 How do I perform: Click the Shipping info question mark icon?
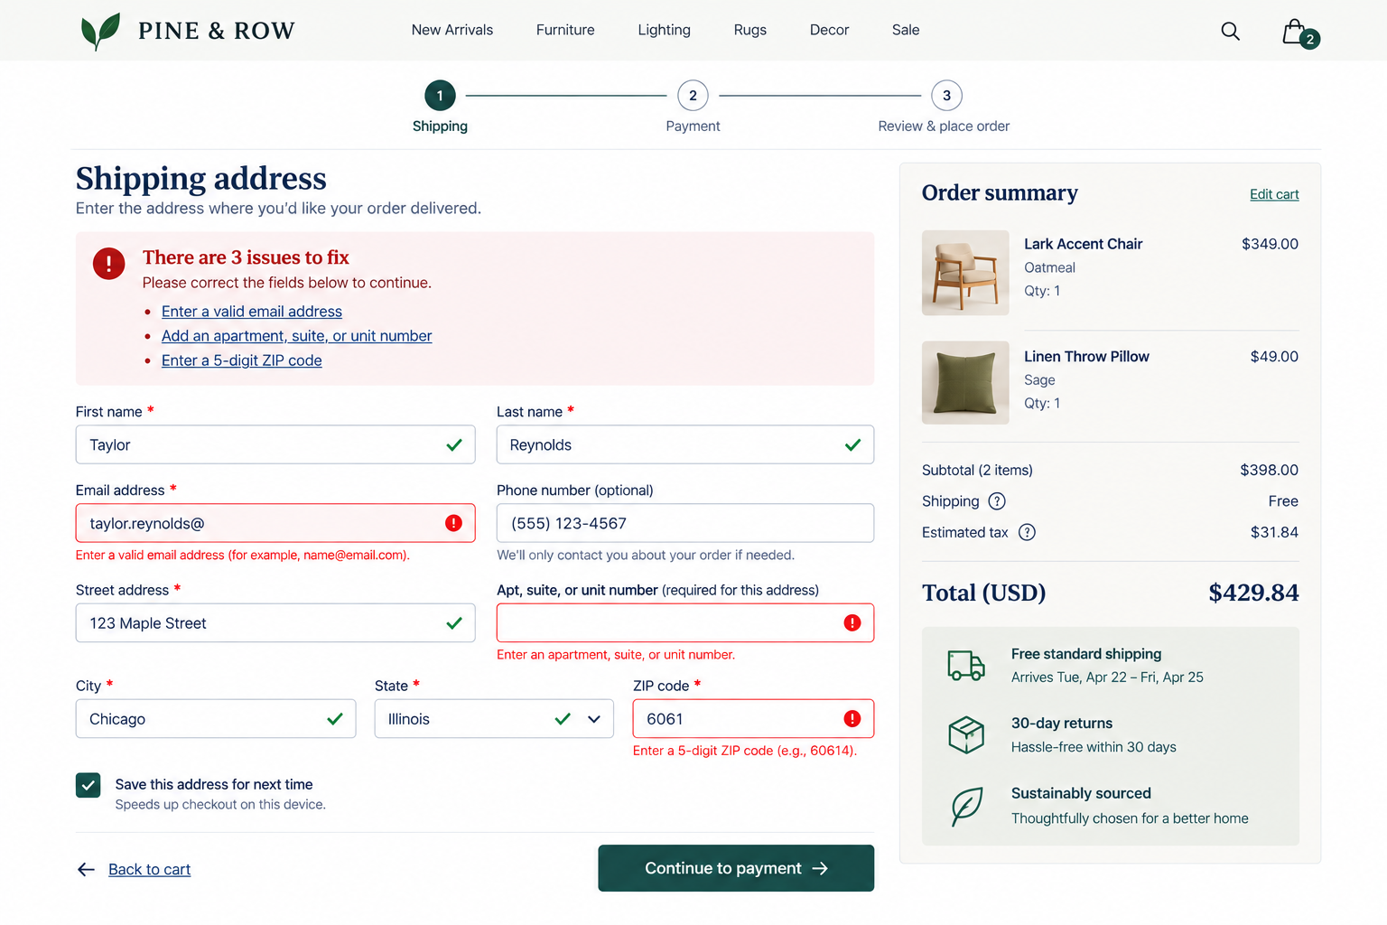(x=997, y=501)
